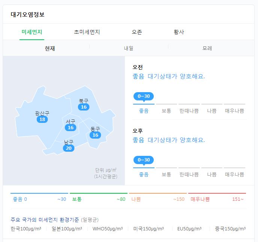Click 남구 district value 20 marker
Image resolution: width=258 pixels, height=242 pixels.
69,148
